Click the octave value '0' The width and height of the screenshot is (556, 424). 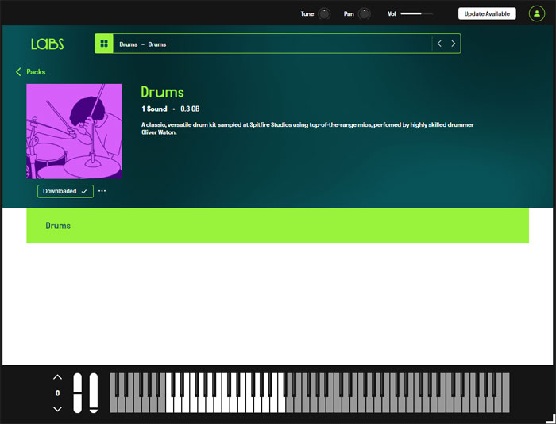[57, 393]
